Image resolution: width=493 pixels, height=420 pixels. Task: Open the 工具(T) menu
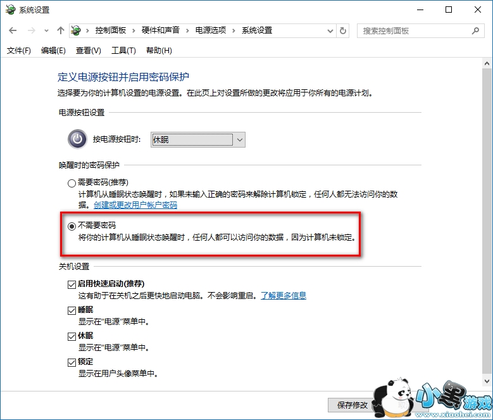click(x=123, y=50)
